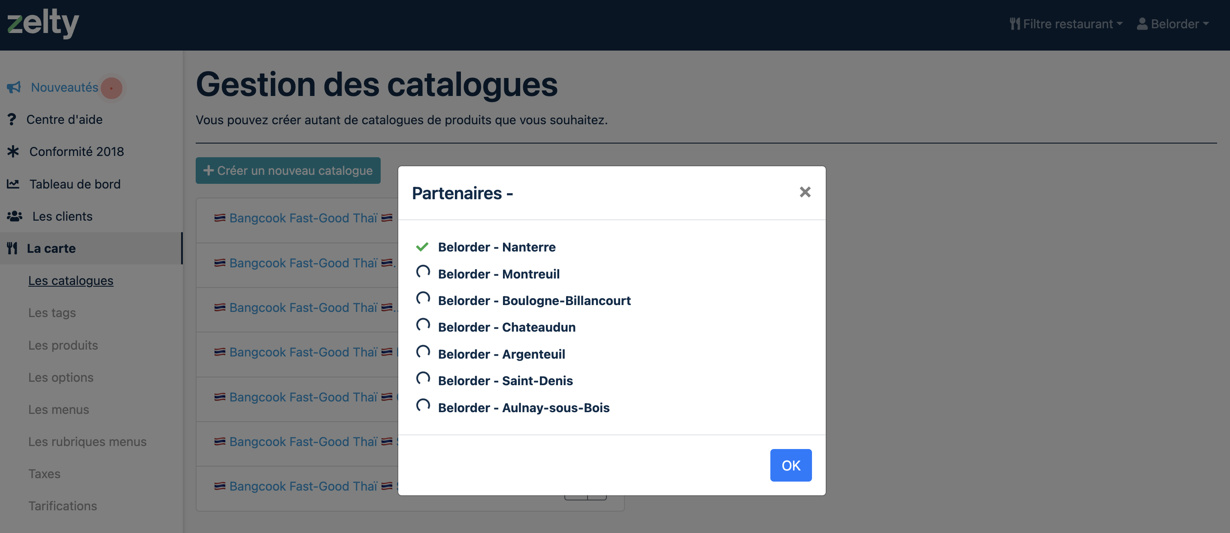Viewport: 1230px width, 533px height.
Task: Close the Partenaires dialog with the X
Action: [x=805, y=192]
